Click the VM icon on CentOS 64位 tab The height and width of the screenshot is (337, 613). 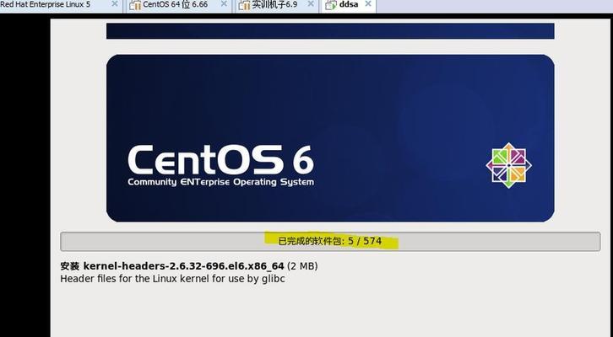[135, 5]
